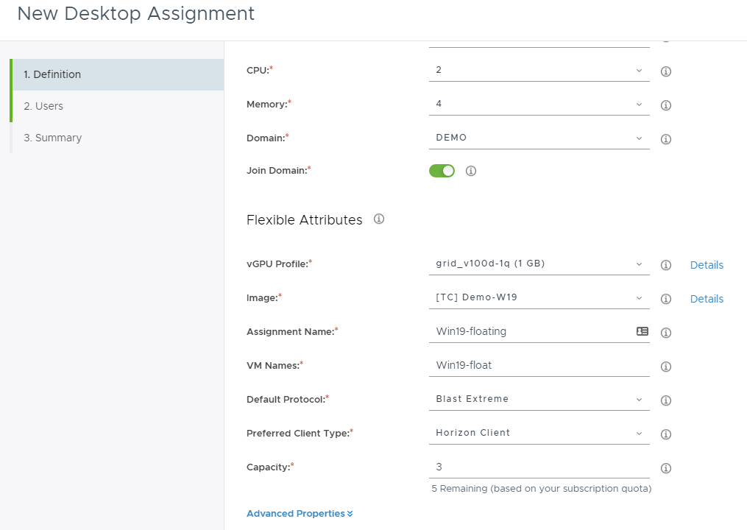
Task: Click info icon beside Preferred Client Type
Action: pyautogui.click(x=666, y=434)
